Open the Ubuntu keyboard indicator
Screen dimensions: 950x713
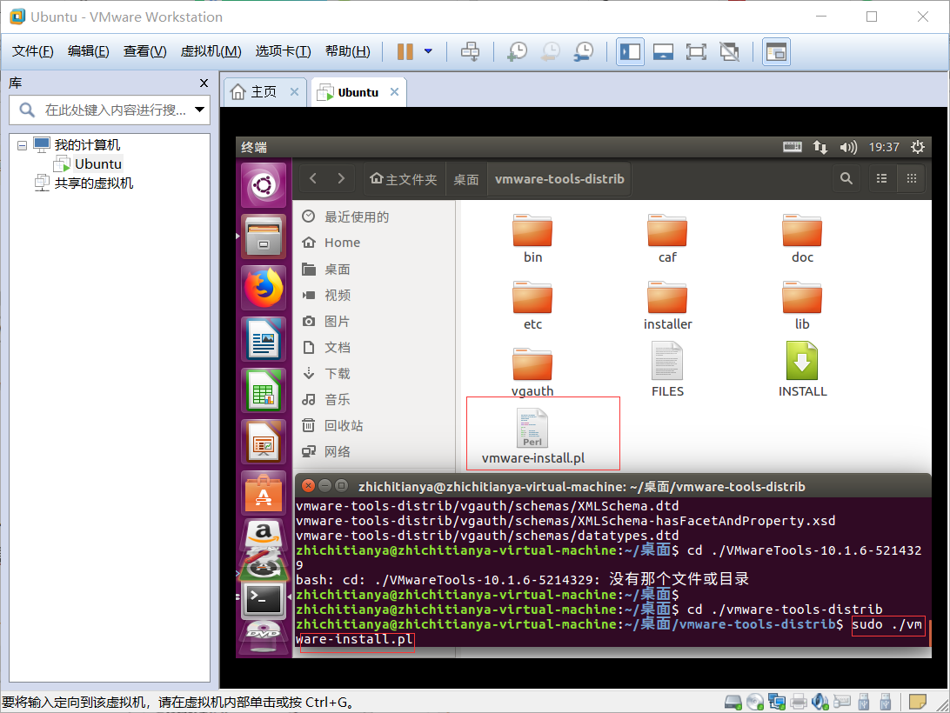point(792,147)
